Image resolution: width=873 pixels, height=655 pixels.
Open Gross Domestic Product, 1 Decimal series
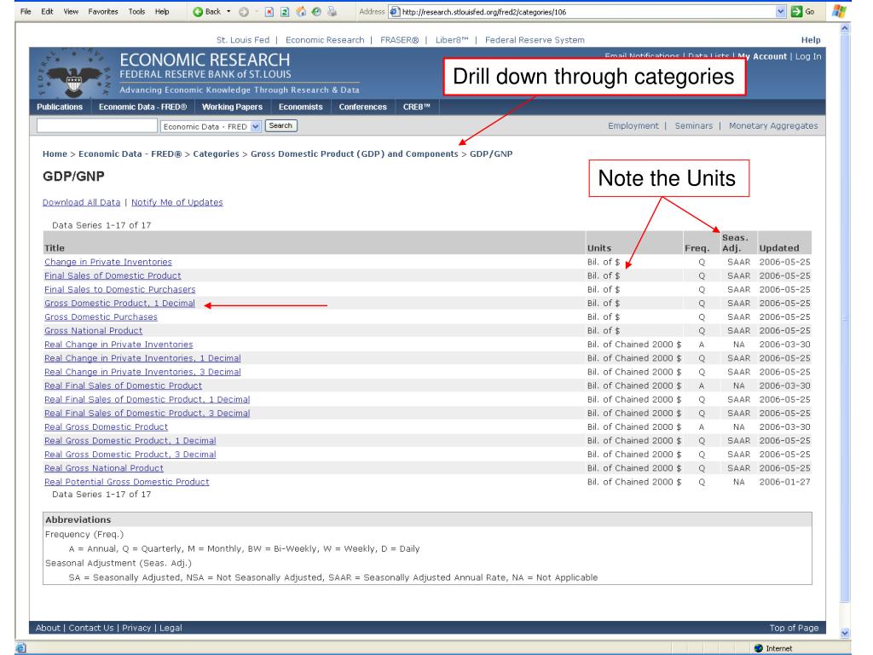[119, 303]
